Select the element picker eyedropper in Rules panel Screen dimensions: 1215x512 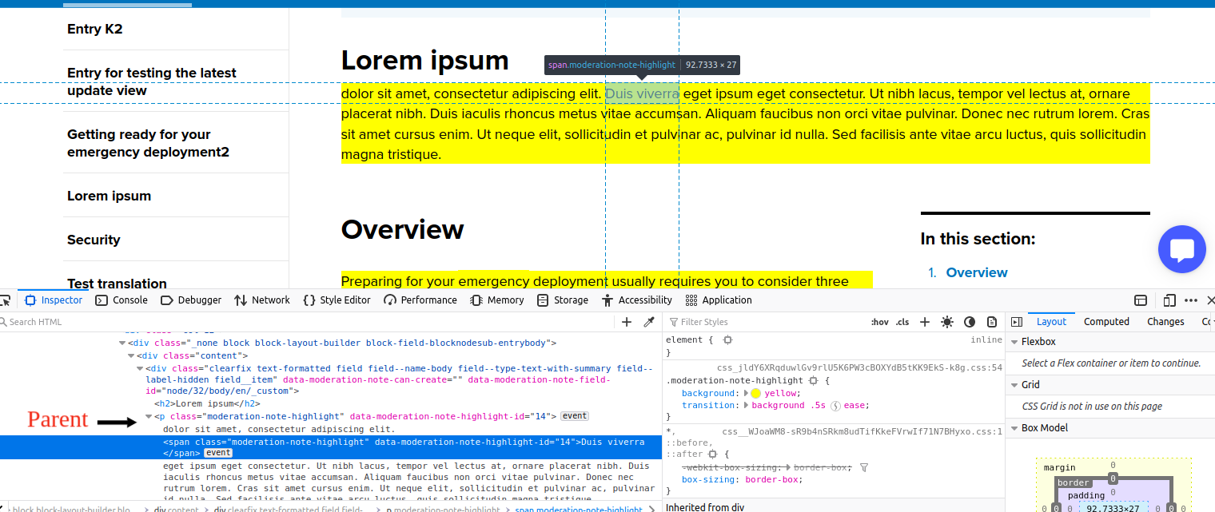(649, 321)
